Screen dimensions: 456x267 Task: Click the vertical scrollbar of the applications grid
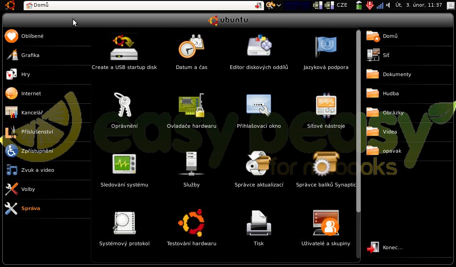[358, 121]
